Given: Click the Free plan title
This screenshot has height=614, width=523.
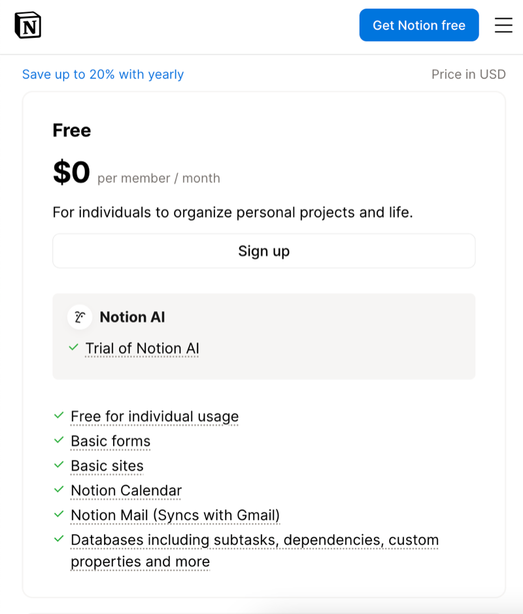Looking at the screenshot, I should 71,130.
